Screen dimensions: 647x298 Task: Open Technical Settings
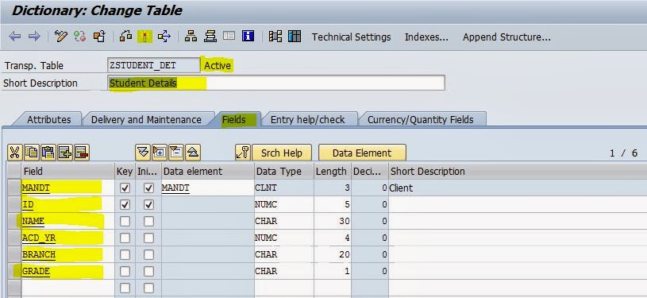pyautogui.click(x=351, y=37)
